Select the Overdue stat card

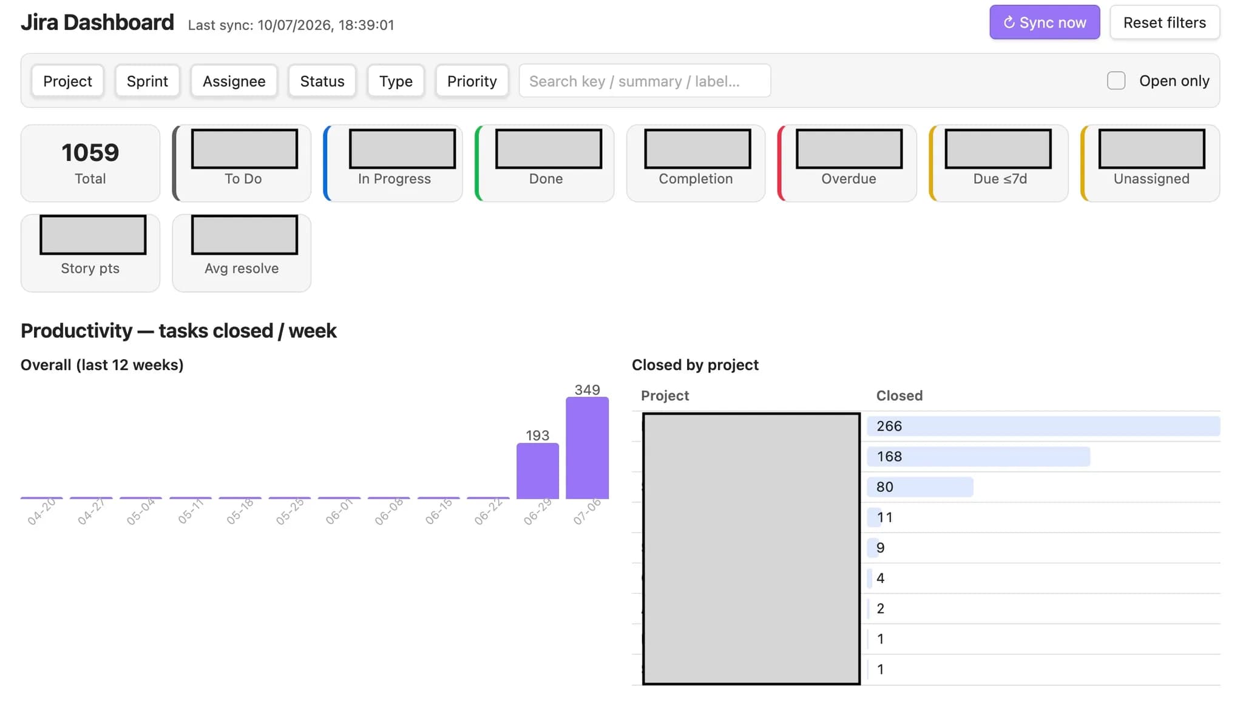[x=847, y=163]
